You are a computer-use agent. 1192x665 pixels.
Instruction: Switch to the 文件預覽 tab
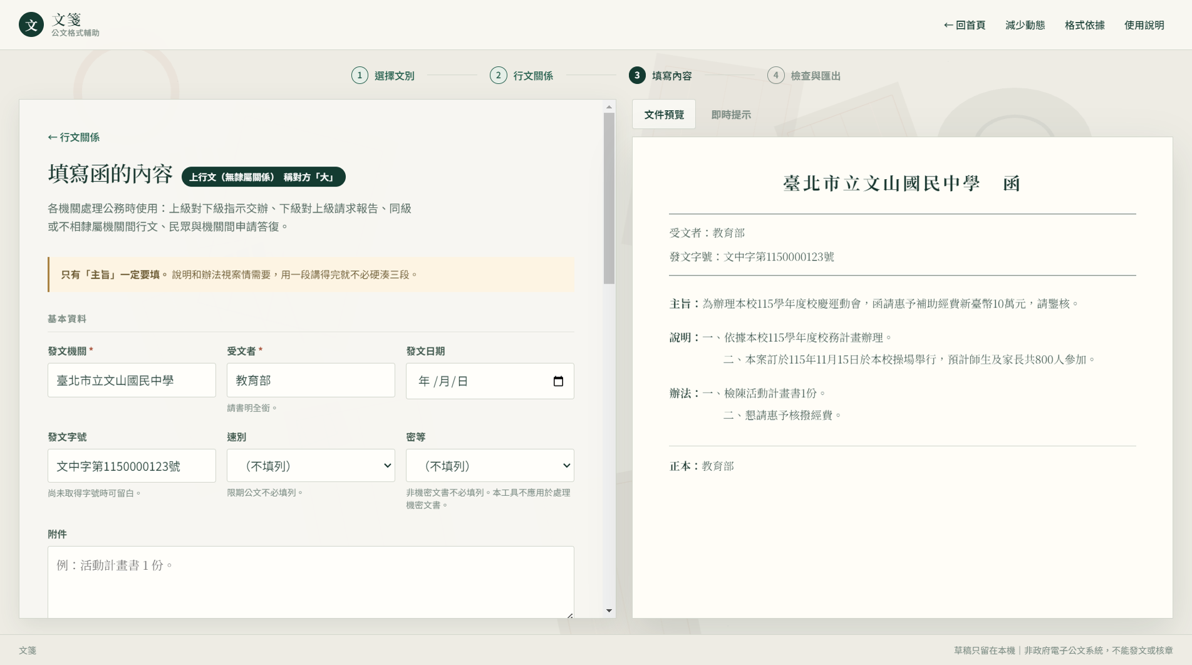(x=664, y=115)
